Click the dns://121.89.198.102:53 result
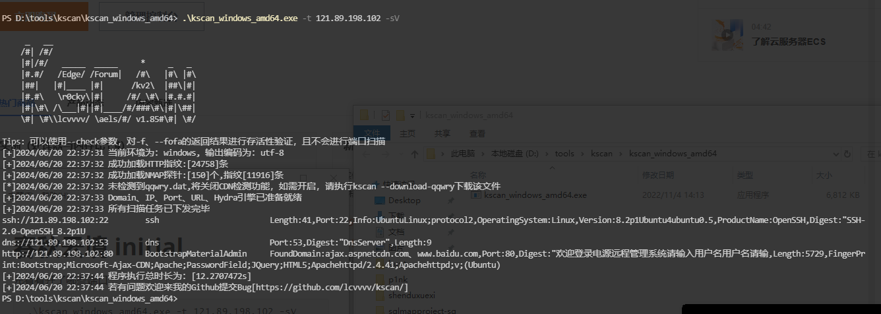The image size is (881, 314). coord(55,242)
